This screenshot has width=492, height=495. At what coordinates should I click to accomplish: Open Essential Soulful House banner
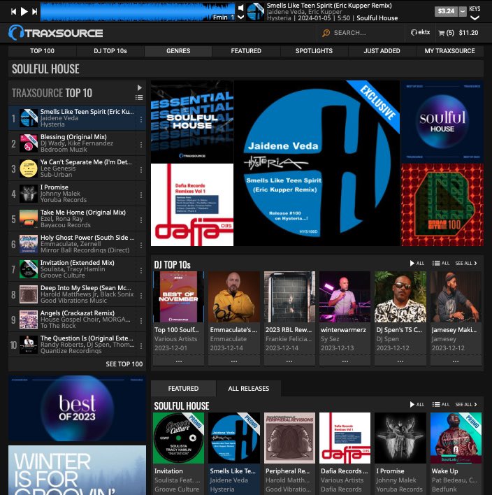point(192,122)
